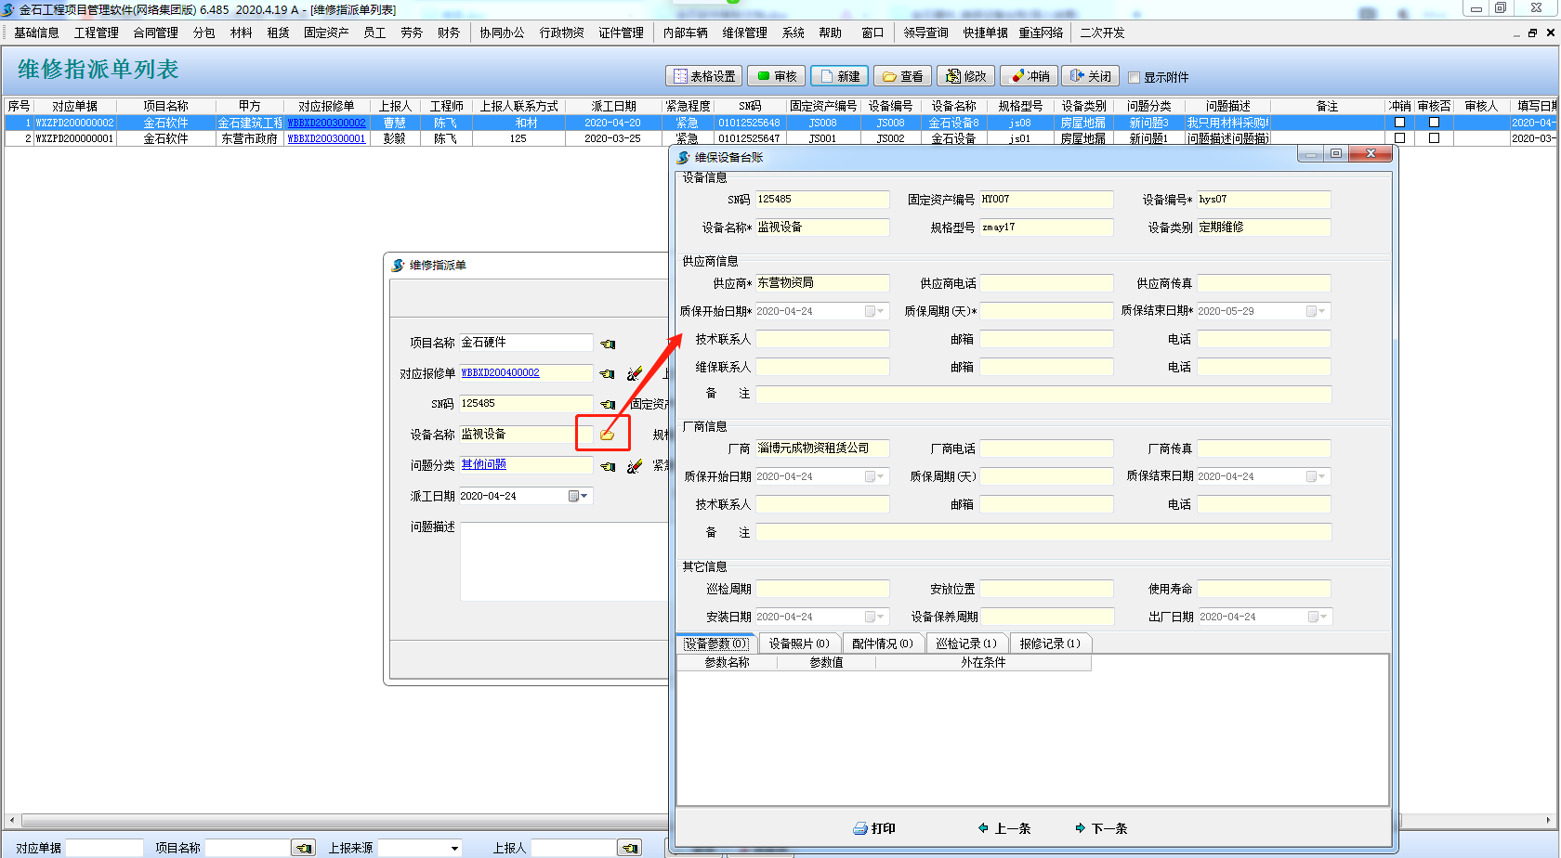Expand the 上报来源 dropdown filter
1561x858 pixels.
454,848
